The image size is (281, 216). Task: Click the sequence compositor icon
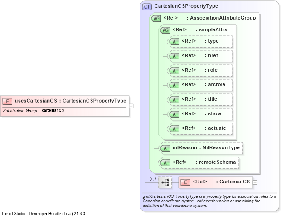[x=165, y=182]
